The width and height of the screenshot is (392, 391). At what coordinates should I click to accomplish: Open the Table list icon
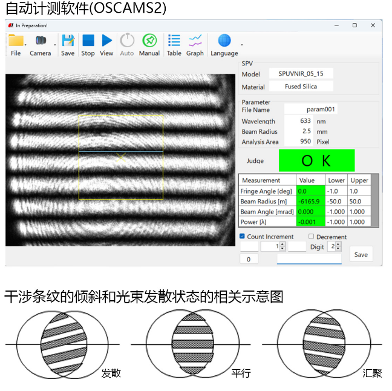(174, 41)
